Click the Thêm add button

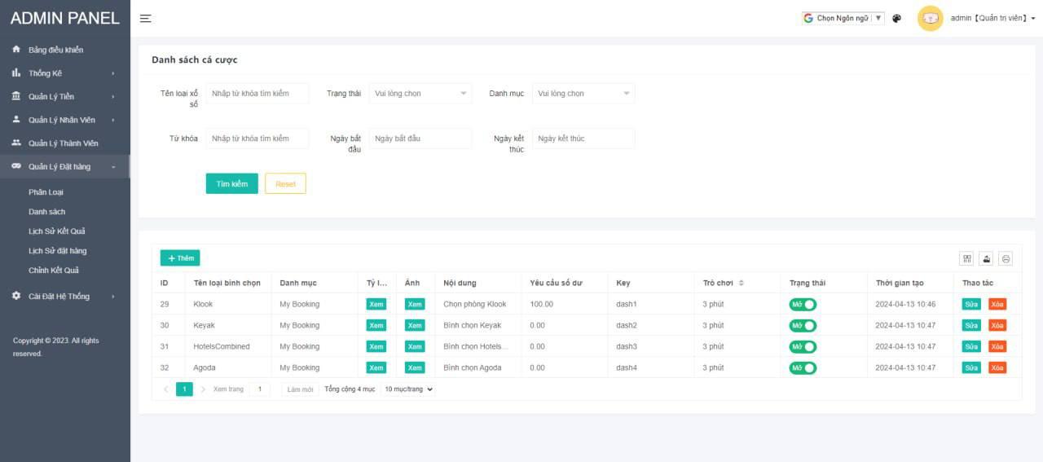[180, 258]
